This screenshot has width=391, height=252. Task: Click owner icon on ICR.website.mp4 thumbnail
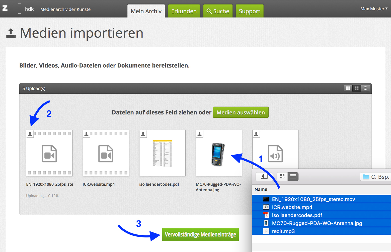(87, 134)
